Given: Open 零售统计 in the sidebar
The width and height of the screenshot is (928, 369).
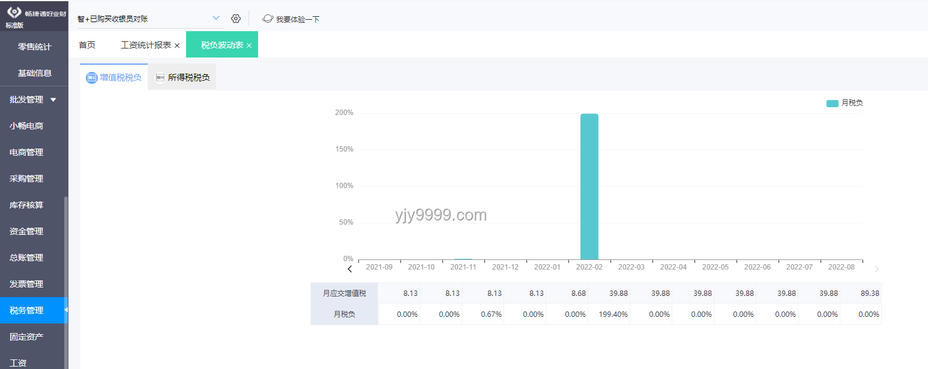Looking at the screenshot, I should click(34, 47).
